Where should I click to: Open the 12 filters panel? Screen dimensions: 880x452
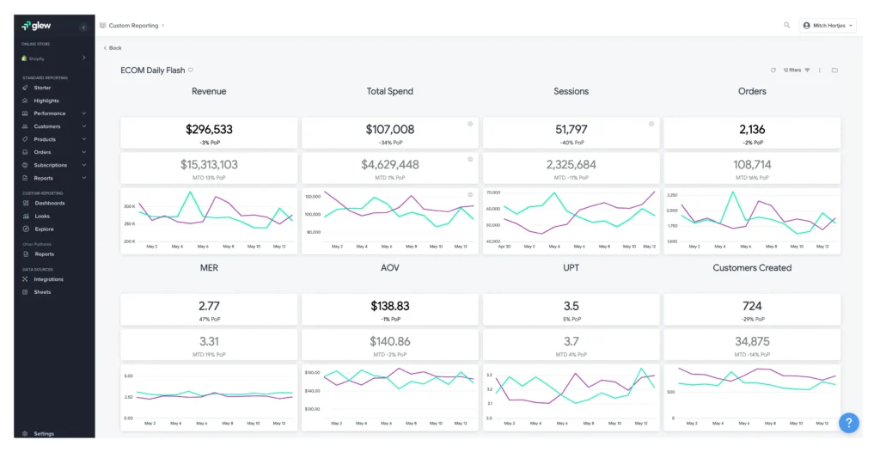click(x=797, y=70)
